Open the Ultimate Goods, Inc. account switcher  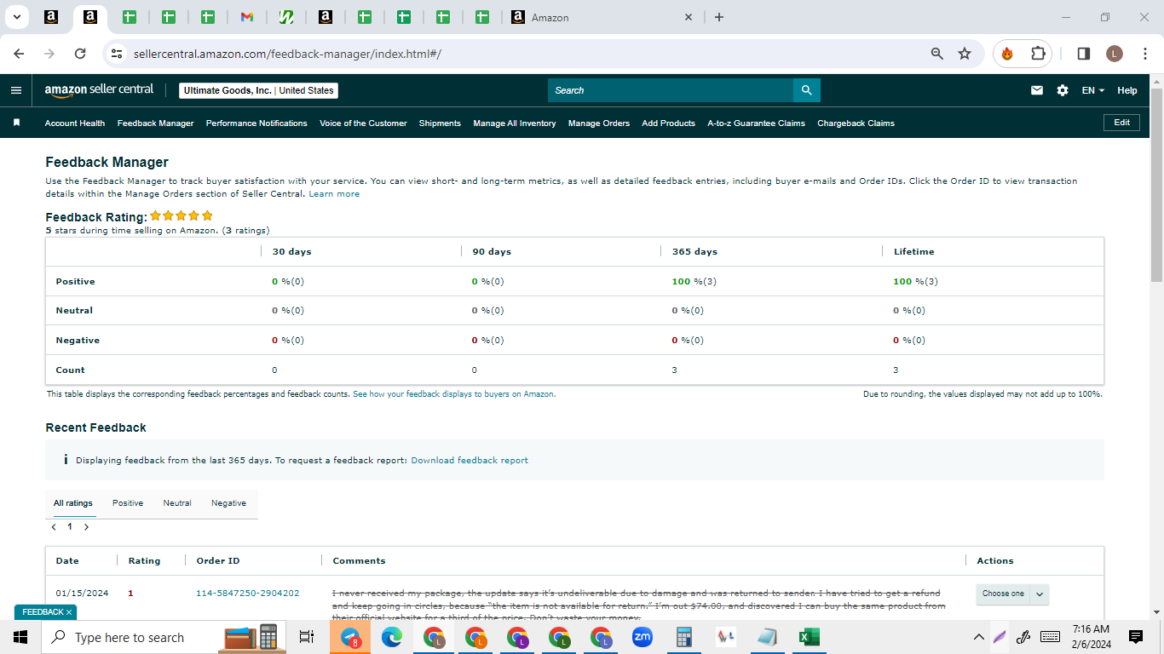pyautogui.click(x=259, y=90)
